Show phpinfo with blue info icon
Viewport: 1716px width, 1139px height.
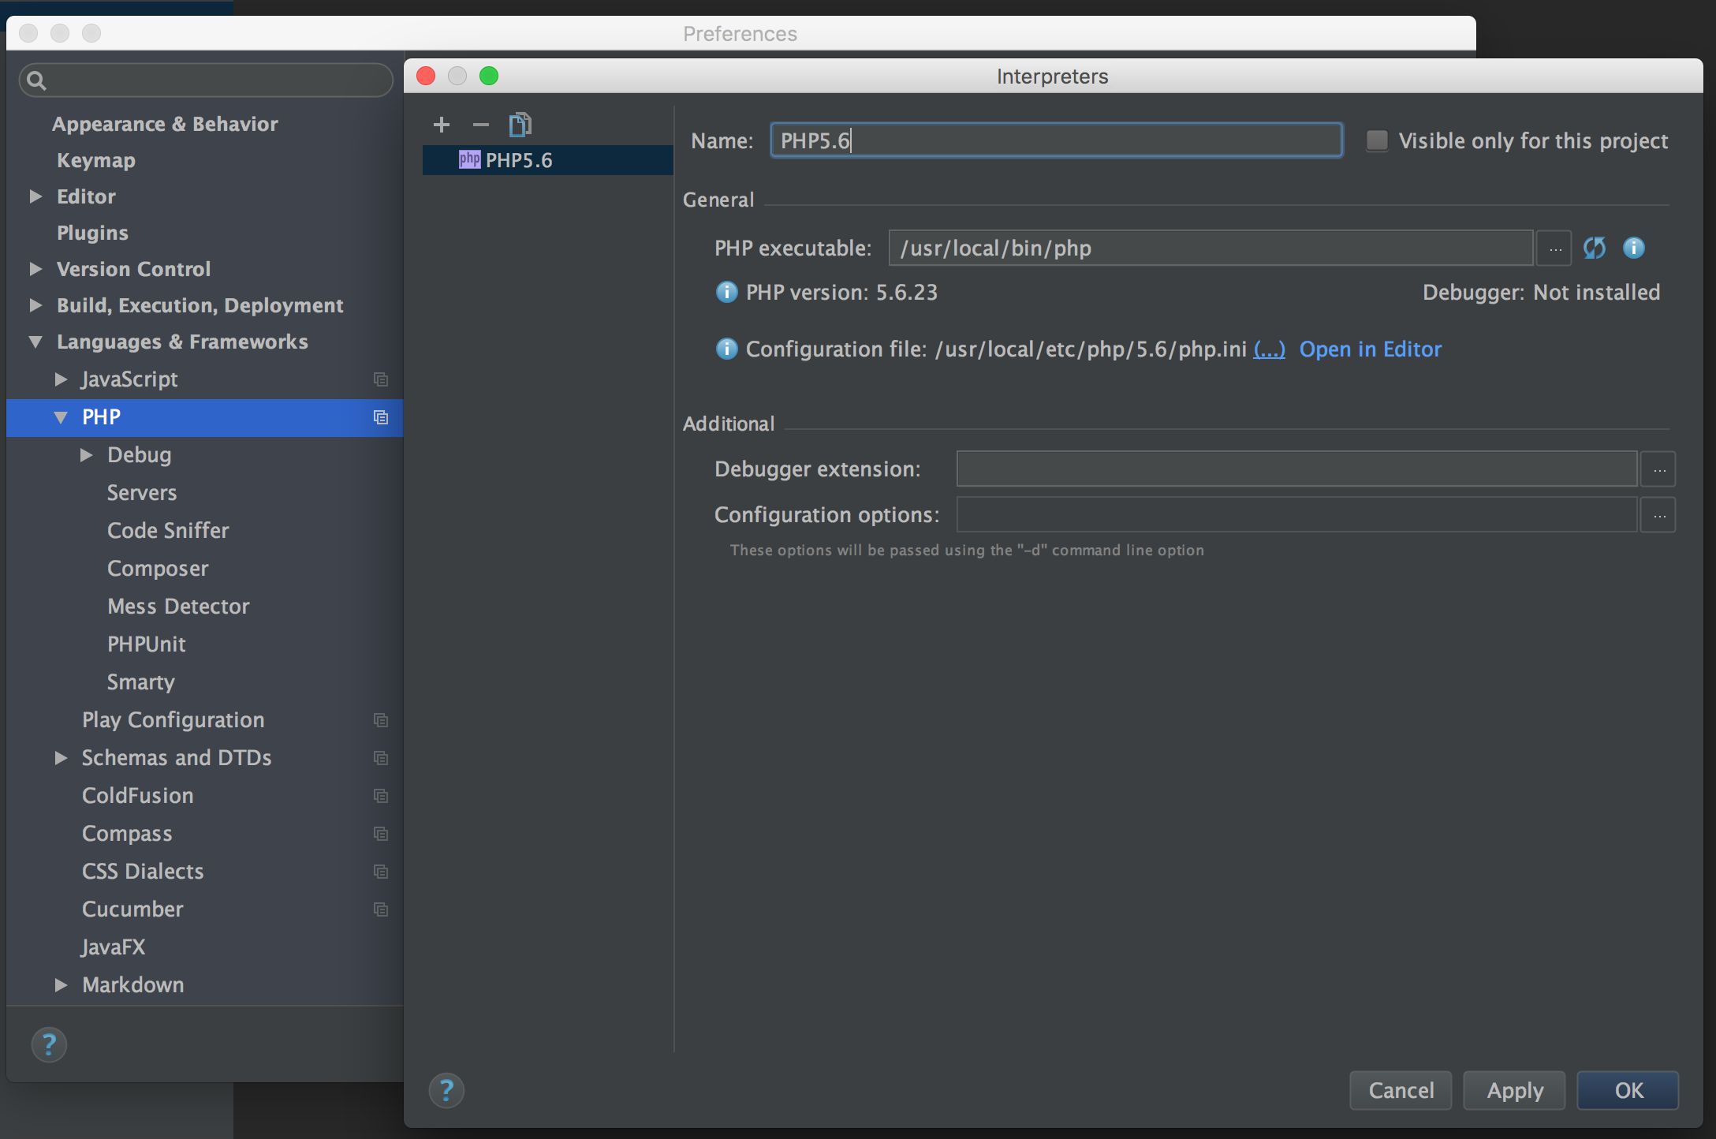(x=1633, y=248)
